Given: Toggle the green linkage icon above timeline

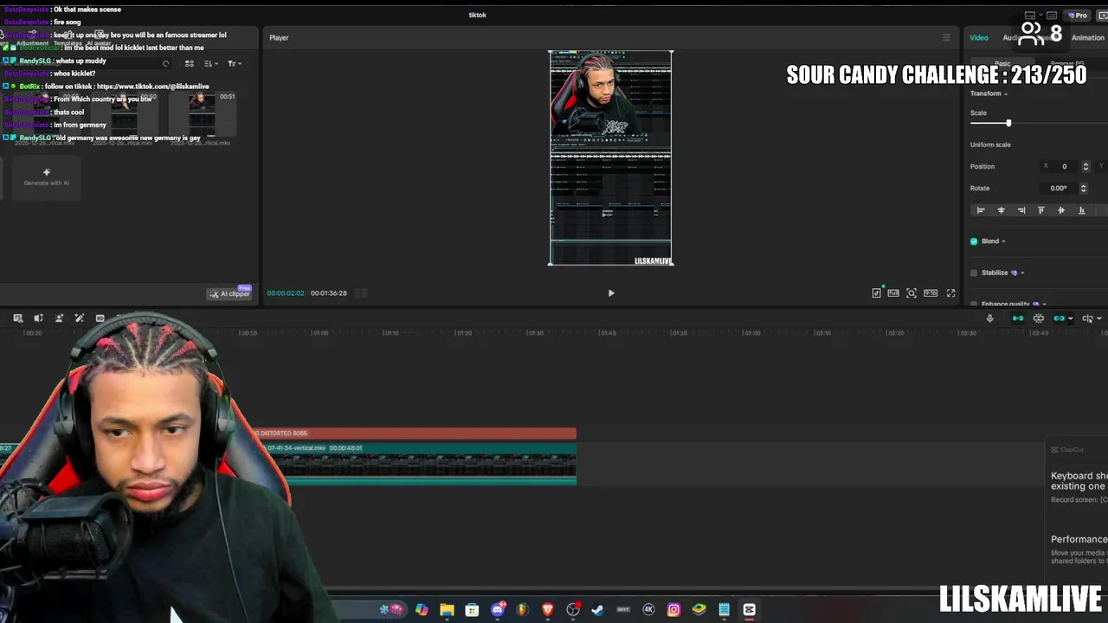Looking at the screenshot, I should tap(1059, 318).
